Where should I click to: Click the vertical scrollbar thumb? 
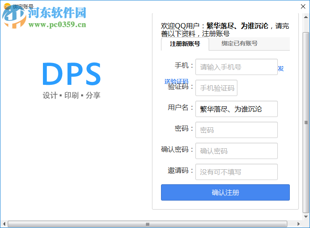[x=306, y=123]
